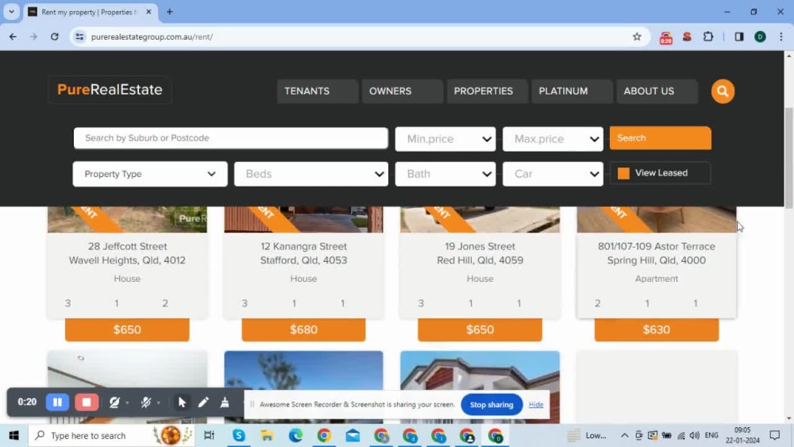Open File Explorer from the taskbar

click(267, 435)
